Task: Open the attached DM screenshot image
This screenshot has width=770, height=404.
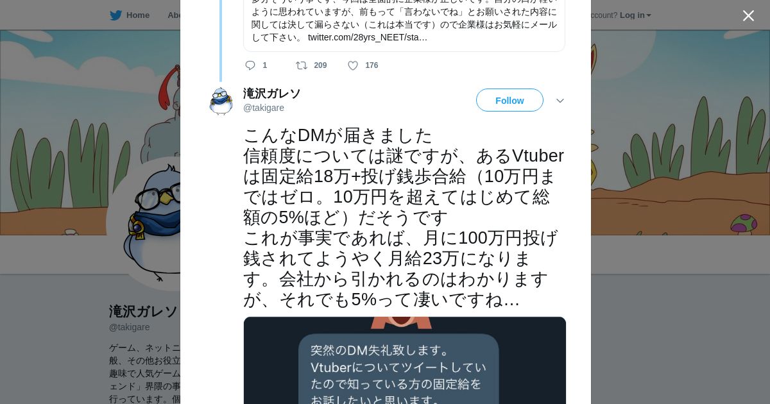Action: click(405, 360)
